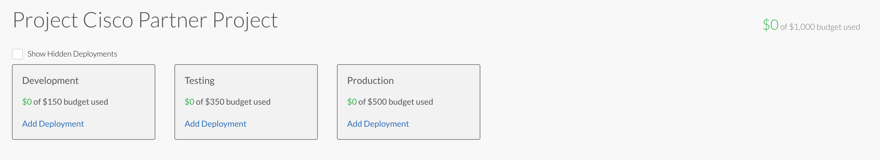This screenshot has height=160, width=880.
Task: Click the $150 budget used text in Development
Action: click(71, 102)
